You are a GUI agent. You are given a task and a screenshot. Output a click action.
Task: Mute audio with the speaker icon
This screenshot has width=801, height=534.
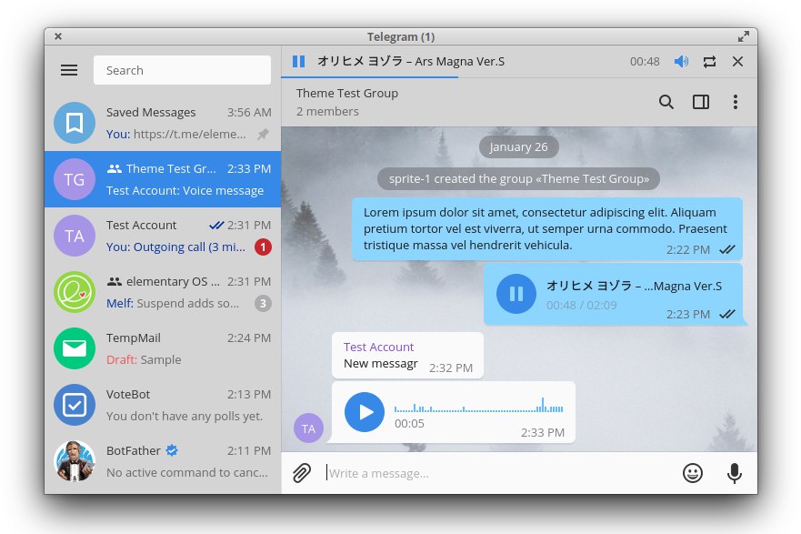[x=681, y=61]
